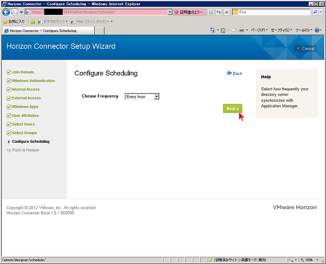326x264 pixels.
Task: Click Configure Scheduling step in sidebar
Action: (x=31, y=141)
